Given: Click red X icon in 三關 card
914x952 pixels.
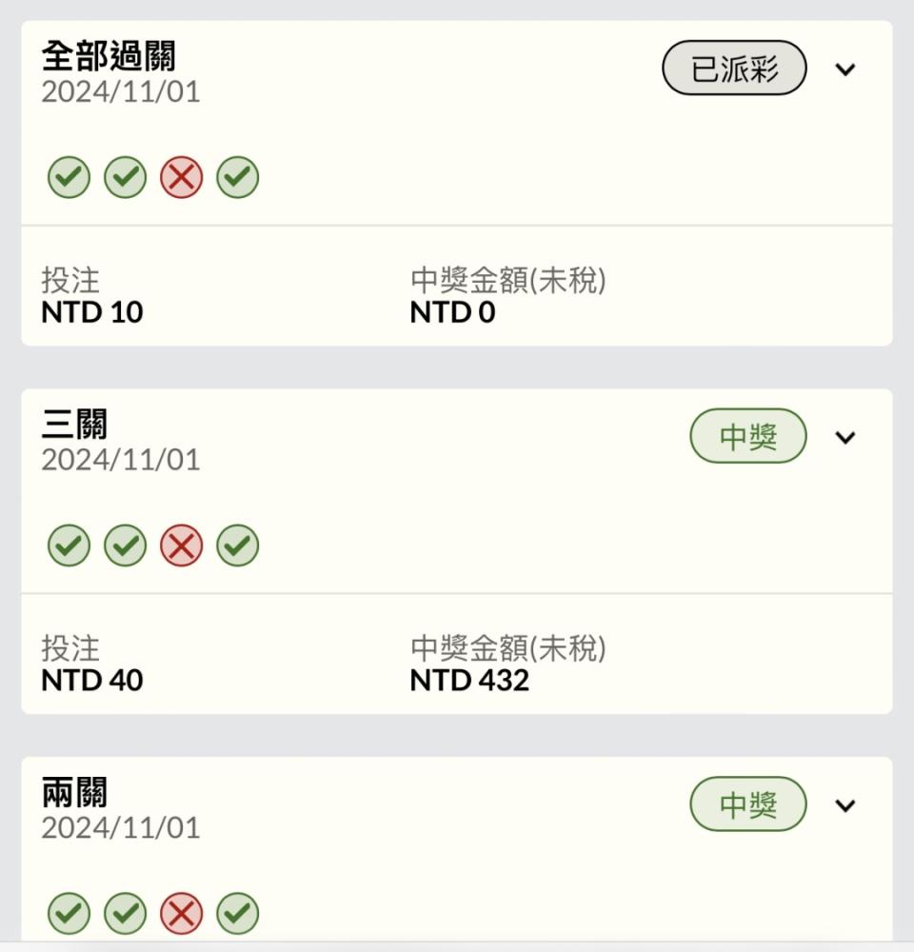Looking at the screenshot, I should [x=182, y=545].
